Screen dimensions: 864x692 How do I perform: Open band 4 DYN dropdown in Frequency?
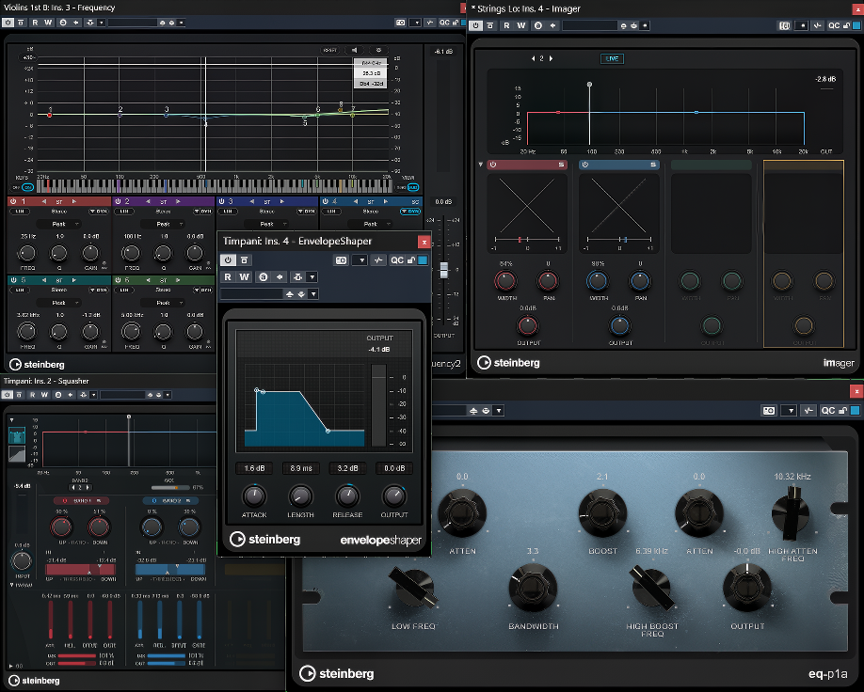tap(410, 212)
